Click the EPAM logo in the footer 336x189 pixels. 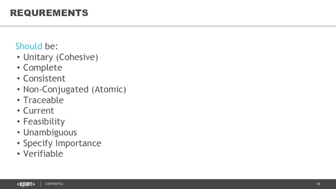tap(26, 184)
